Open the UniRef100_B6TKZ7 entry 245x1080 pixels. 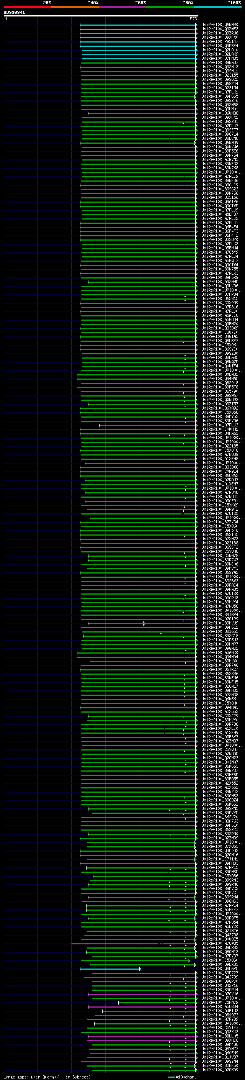pos(219,670)
